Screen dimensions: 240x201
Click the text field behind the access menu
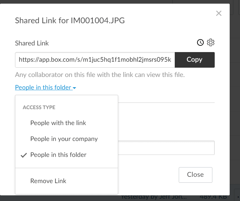(x=166, y=148)
